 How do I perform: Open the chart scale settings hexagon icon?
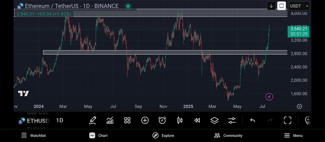[299, 106]
